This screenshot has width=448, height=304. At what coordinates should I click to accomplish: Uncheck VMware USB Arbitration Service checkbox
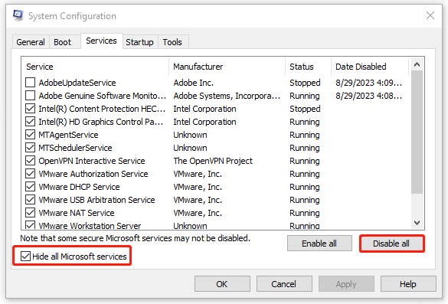[x=31, y=200]
